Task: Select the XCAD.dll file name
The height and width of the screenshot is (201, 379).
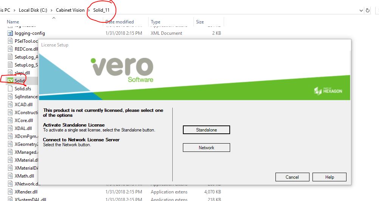Action: 23,105
